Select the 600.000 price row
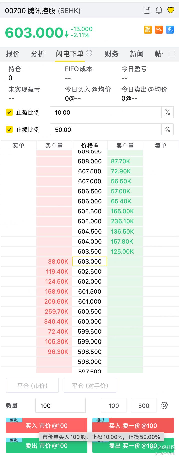The height and width of the screenshot is (458, 179). [90, 321]
